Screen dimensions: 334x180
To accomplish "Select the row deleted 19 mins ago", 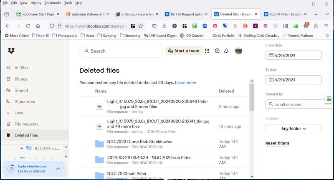I will (164, 126).
